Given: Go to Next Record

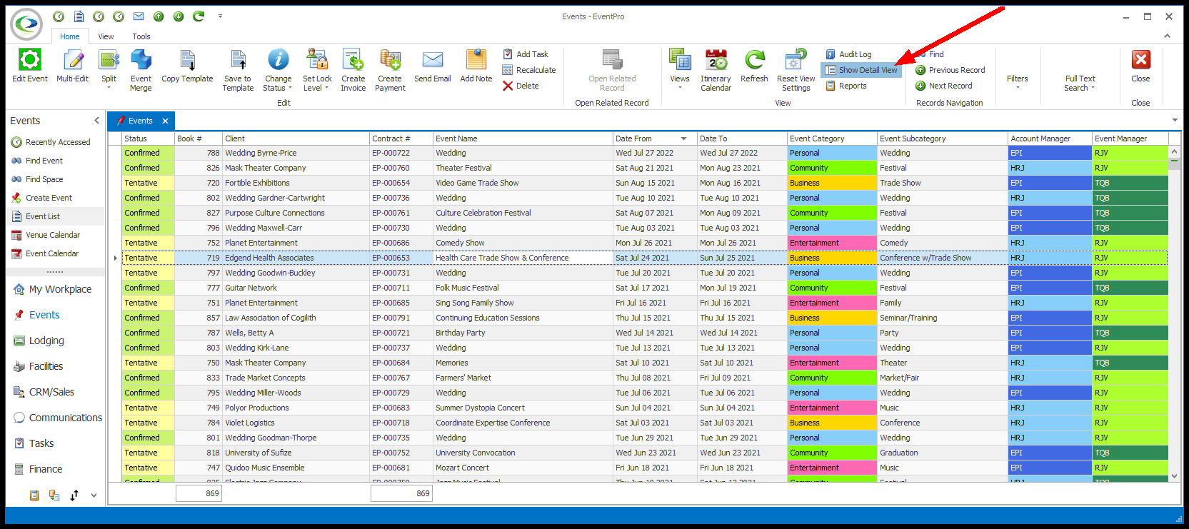Looking at the screenshot, I should 944,86.
